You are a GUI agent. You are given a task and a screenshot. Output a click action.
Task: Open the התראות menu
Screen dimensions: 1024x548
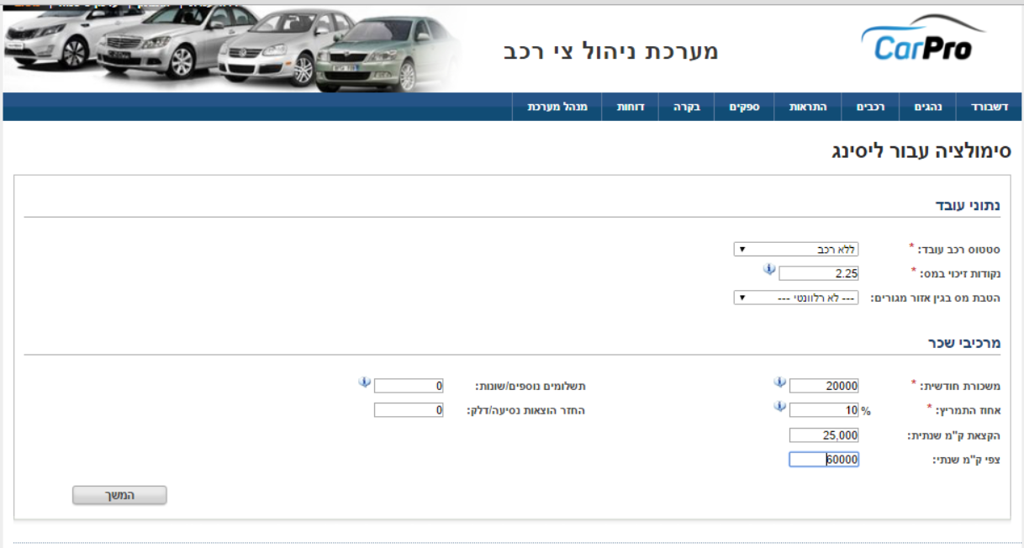(807, 108)
